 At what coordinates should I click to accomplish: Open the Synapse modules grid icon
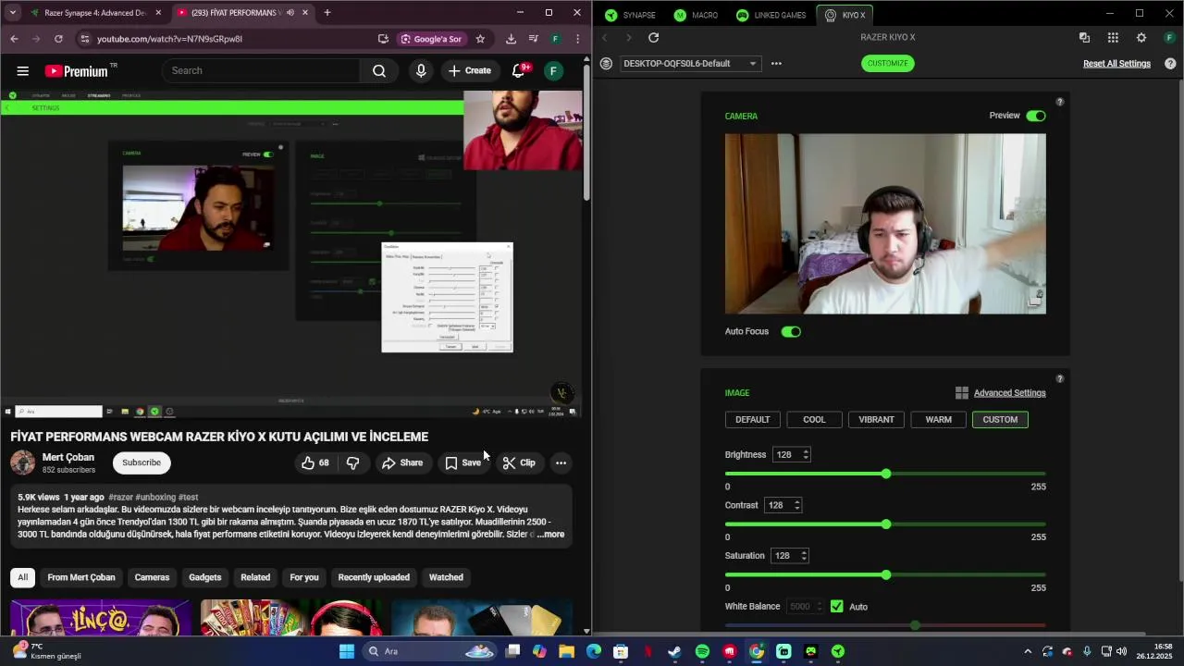coord(1113,38)
